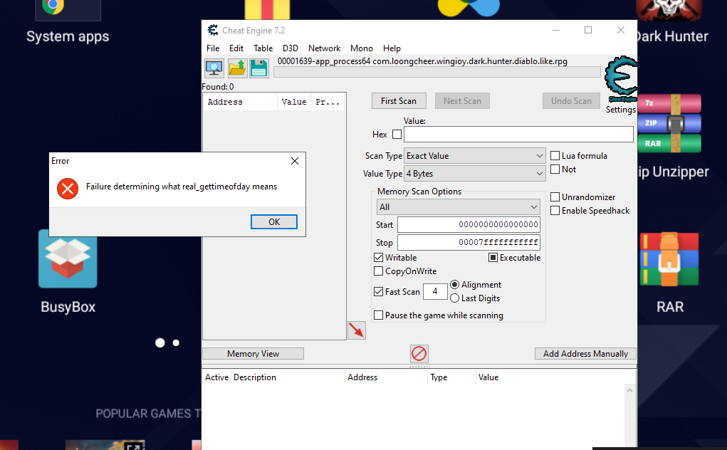Uncheck the Writable checkbox

[x=378, y=257]
